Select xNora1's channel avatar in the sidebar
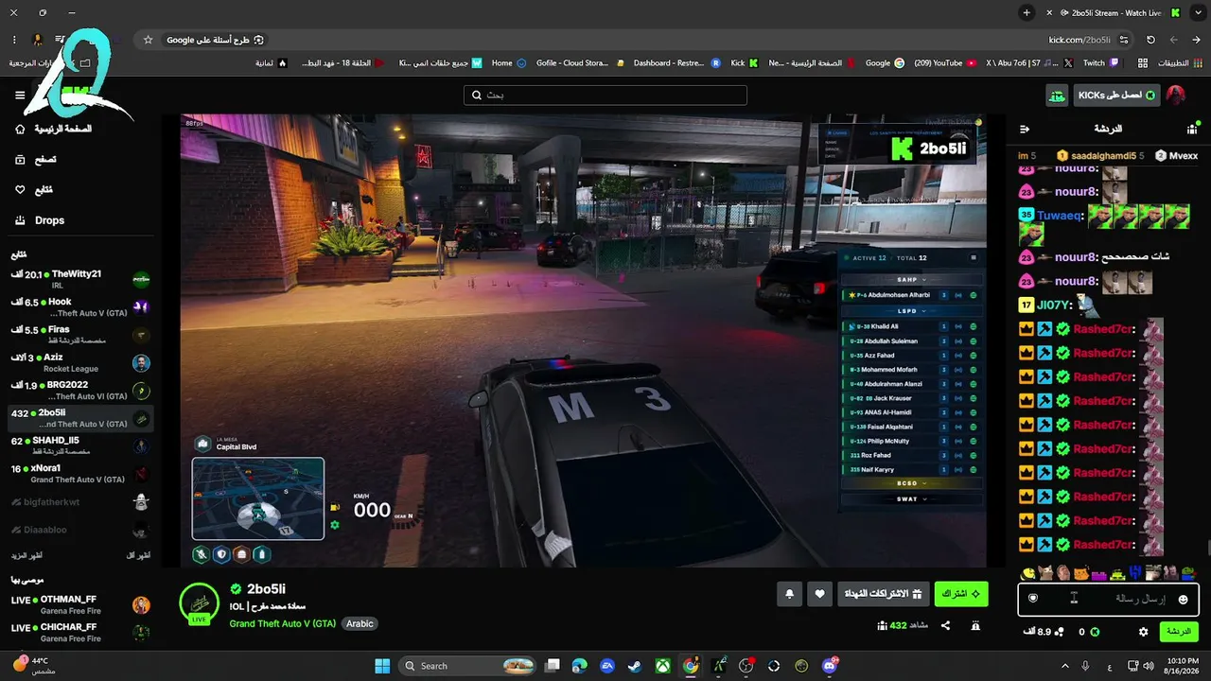The width and height of the screenshot is (1211, 681). point(141,474)
